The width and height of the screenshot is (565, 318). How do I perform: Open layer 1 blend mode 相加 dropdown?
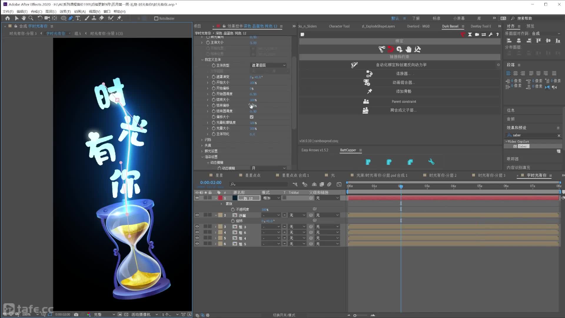[x=271, y=198]
